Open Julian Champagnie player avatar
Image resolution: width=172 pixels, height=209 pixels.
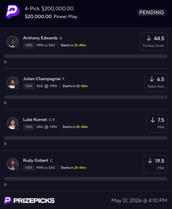tap(13, 82)
